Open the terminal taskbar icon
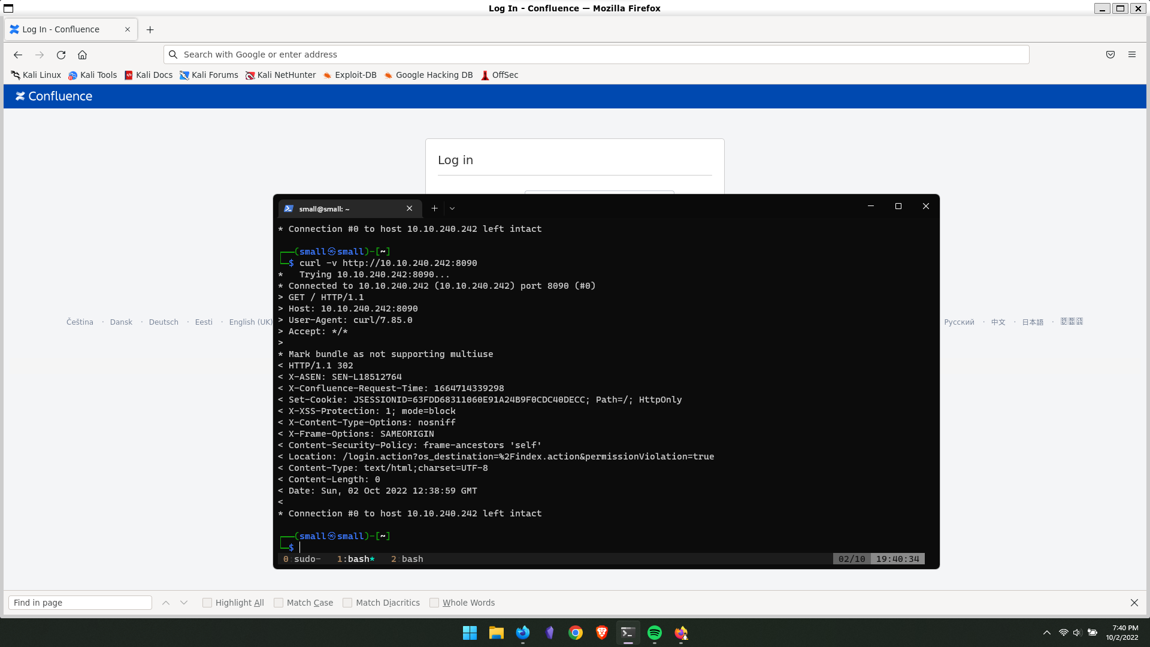 (x=628, y=633)
